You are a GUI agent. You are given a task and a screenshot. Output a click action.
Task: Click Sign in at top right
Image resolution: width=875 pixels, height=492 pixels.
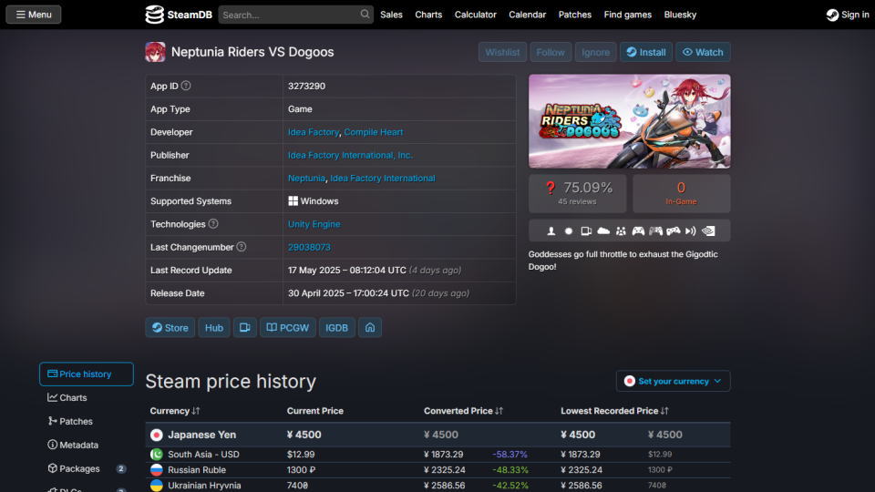point(848,15)
